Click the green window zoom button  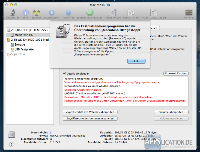(x=16, y=5)
